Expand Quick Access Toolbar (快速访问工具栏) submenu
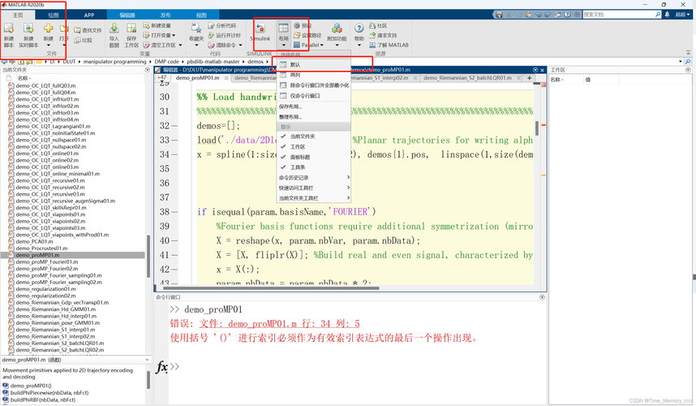Screen dimensions: 696x406 314,188
